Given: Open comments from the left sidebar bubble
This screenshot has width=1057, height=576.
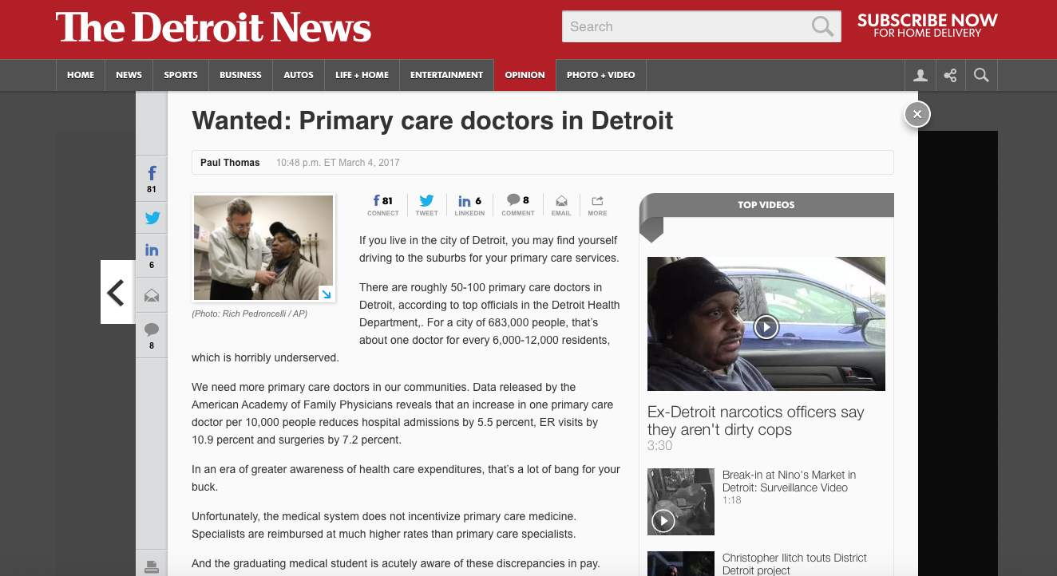Looking at the screenshot, I should (152, 335).
